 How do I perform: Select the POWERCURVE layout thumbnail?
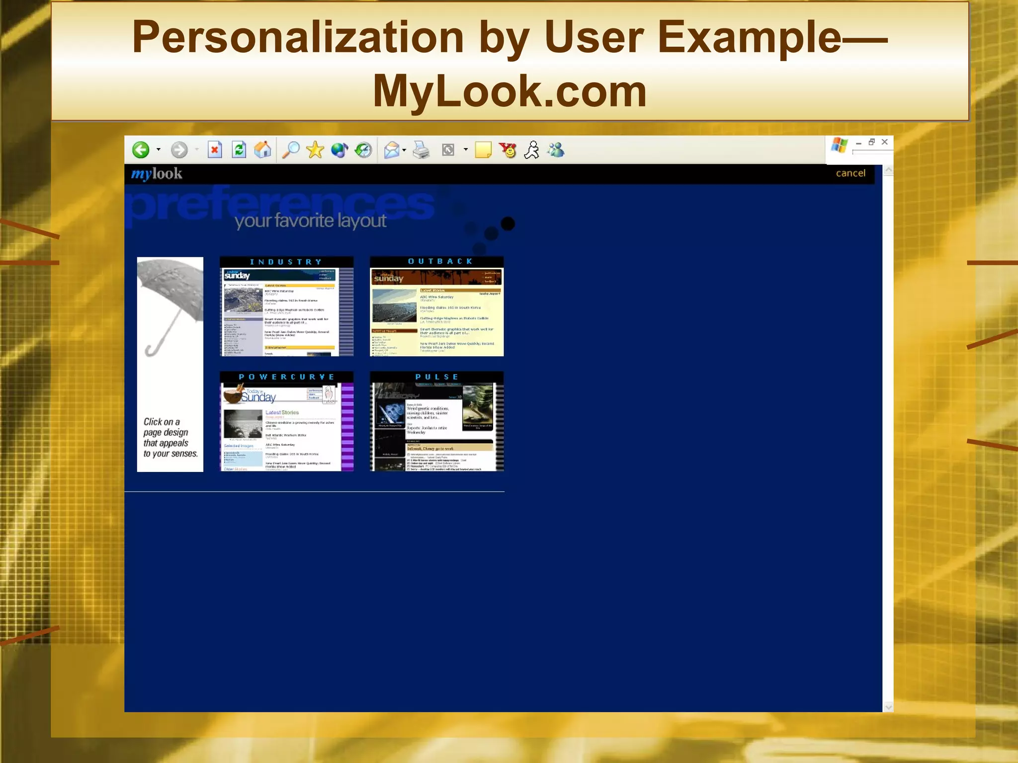[287, 421]
